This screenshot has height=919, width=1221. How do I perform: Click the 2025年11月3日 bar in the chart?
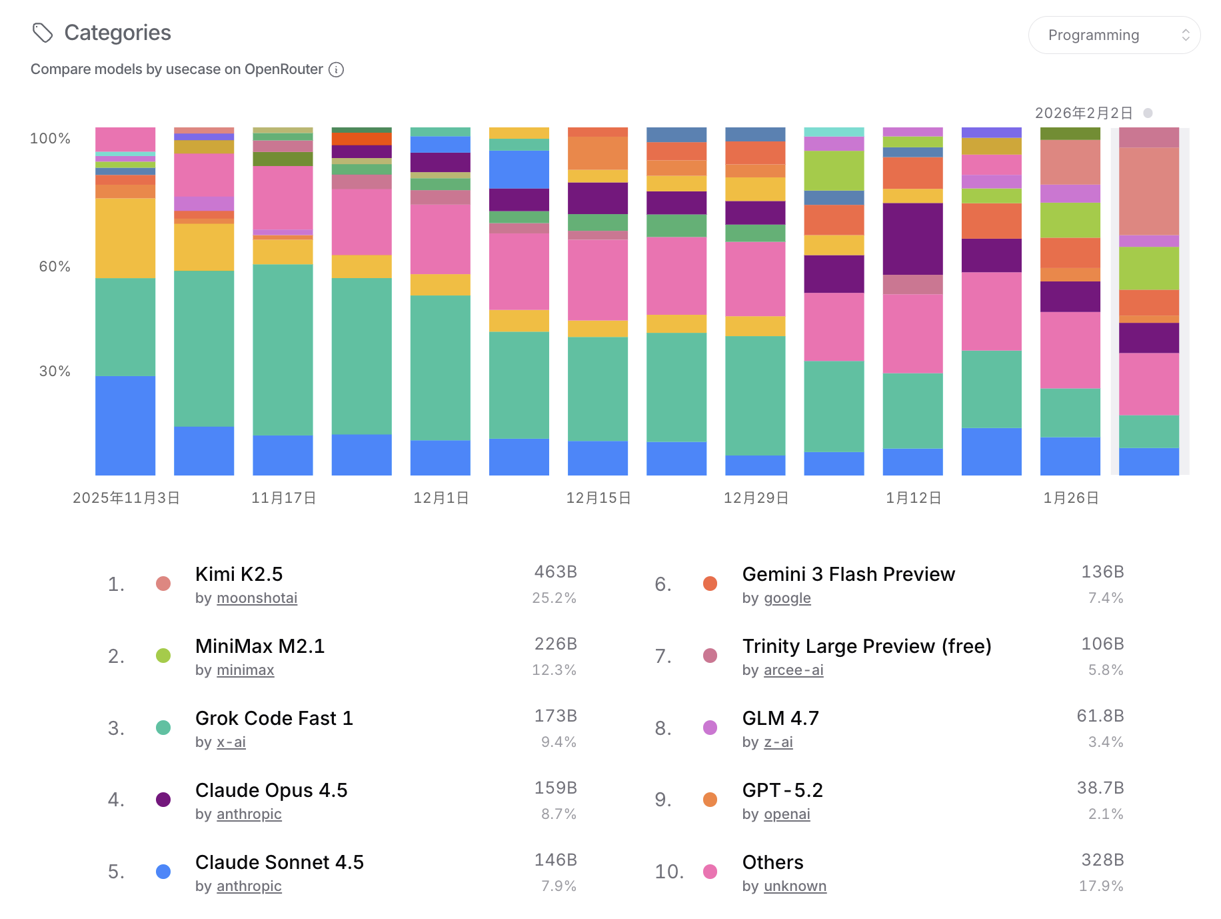125,301
